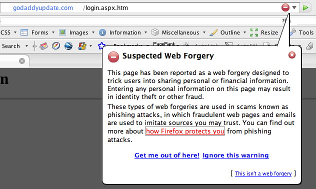Open 'how Firefox protects you' link
The height and width of the screenshot is (189, 316).
[185, 131]
